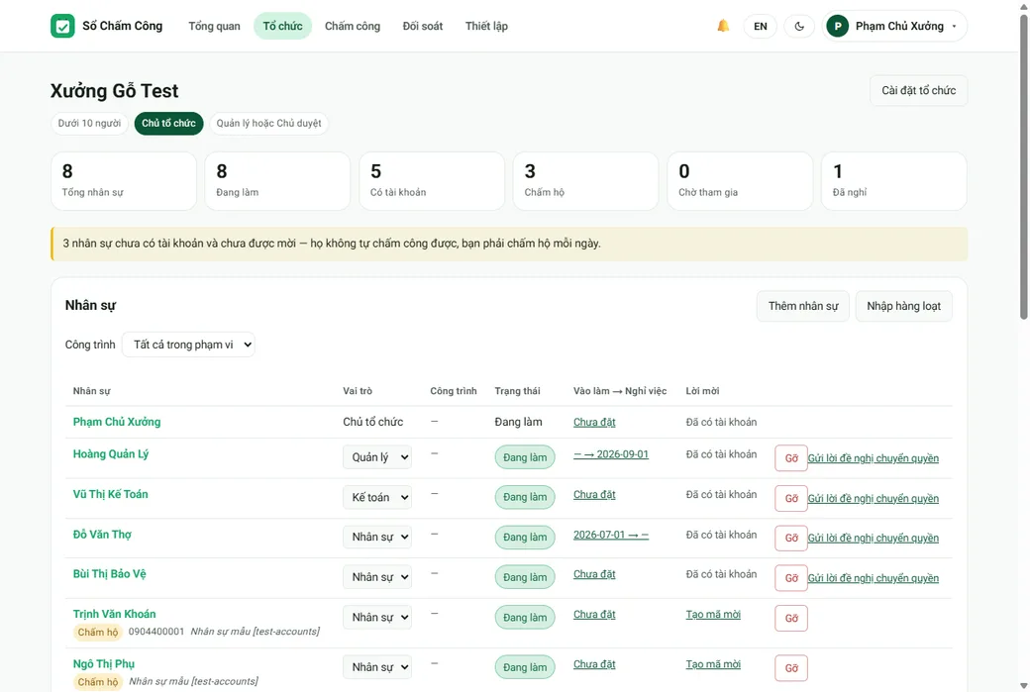Edit Bùi Thị Bảo Vệ's Chưa đặt date
1030x692 pixels.
pyautogui.click(x=594, y=574)
